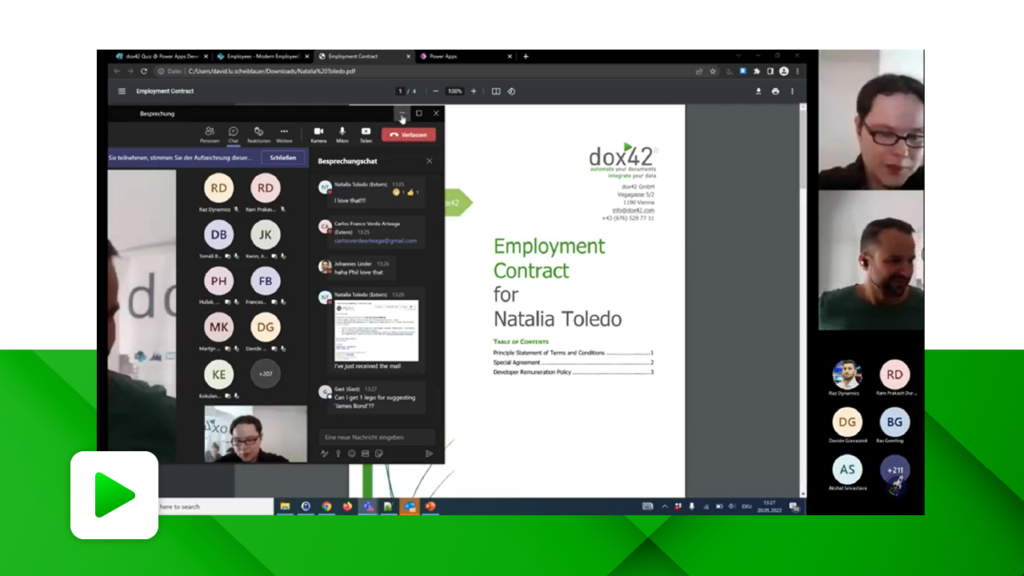
Task: Click the PDF page number field
Action: tap(401, 91)
